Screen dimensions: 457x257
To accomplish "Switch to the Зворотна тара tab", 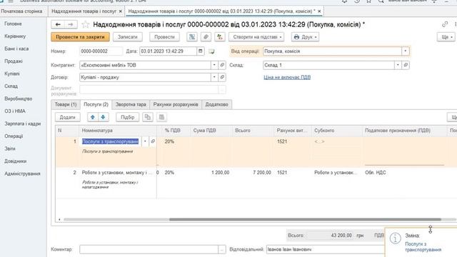I will [131, 104].
